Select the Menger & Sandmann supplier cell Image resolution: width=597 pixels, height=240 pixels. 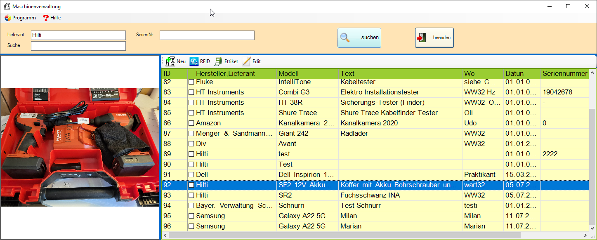point(236,134)
